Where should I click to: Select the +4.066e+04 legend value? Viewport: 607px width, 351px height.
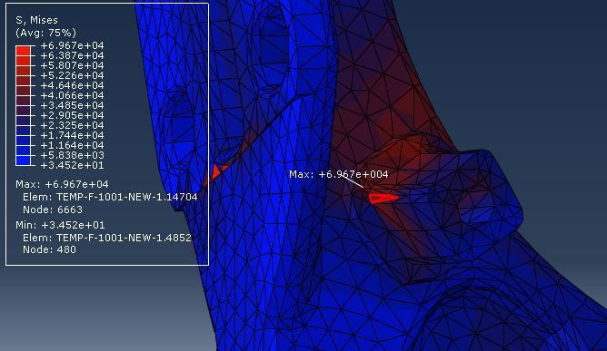point(72,95)
